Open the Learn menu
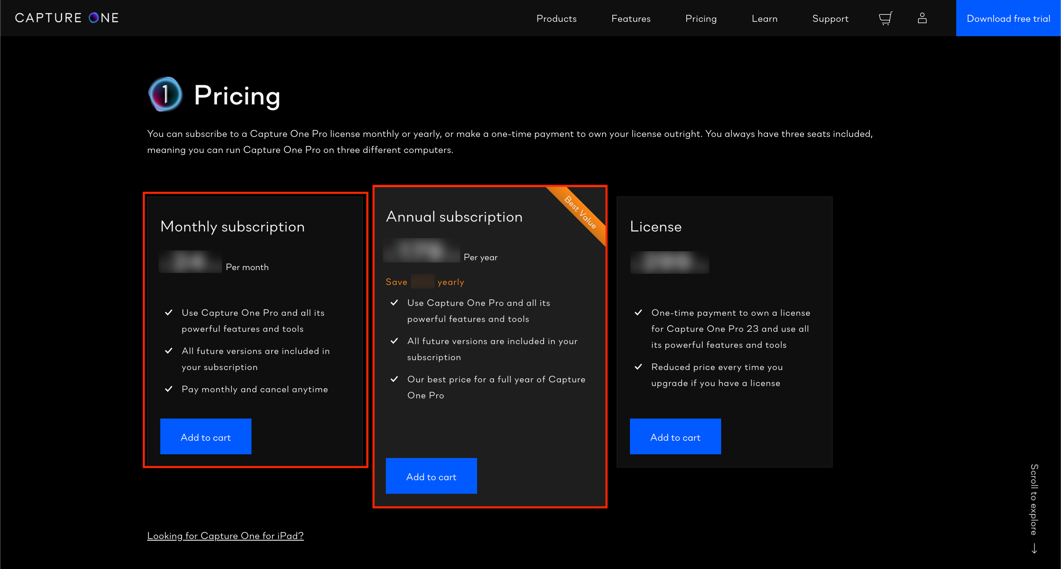 pos(765,19)
